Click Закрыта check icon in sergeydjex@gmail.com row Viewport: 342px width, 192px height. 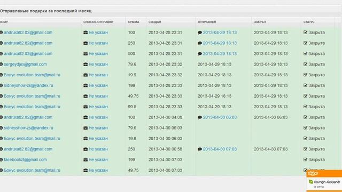(x=305, y=64)
